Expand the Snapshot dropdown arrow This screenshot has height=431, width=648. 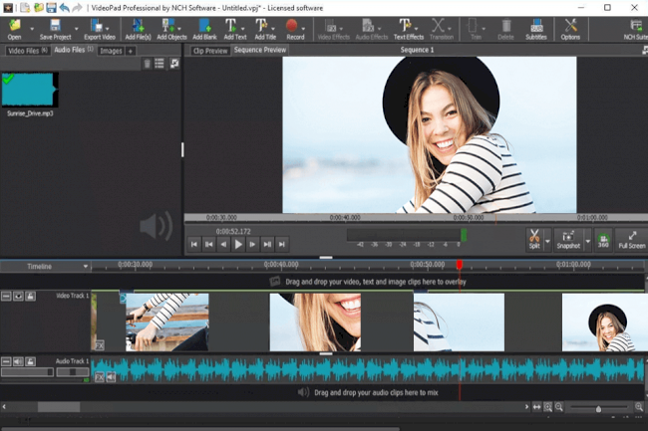(x=587, y=240)
